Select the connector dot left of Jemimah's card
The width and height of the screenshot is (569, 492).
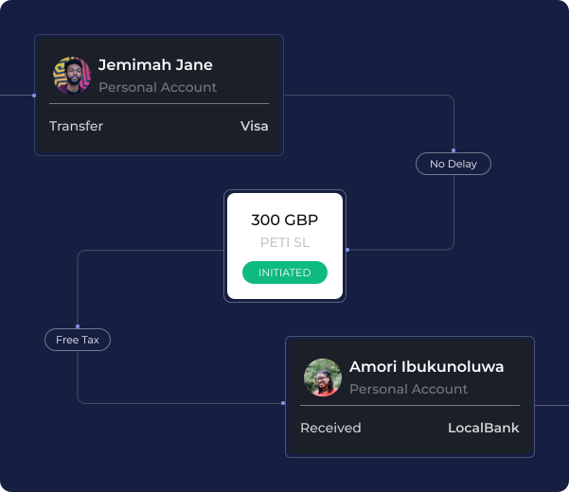point(34,96)
